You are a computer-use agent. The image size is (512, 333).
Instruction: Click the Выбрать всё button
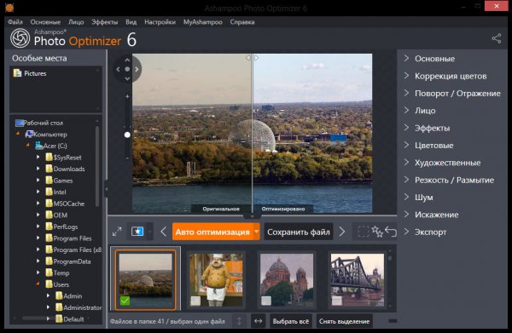click(x=291, y=321)
